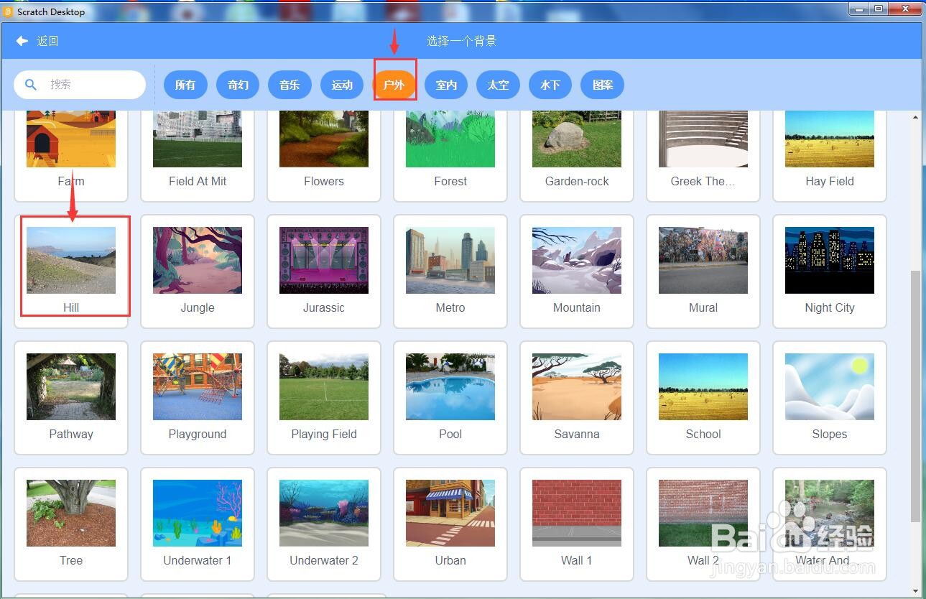The image size is (926, 599).
Task: Pick the Hill backdrop thumbnail
Action: tap(71, 260)
